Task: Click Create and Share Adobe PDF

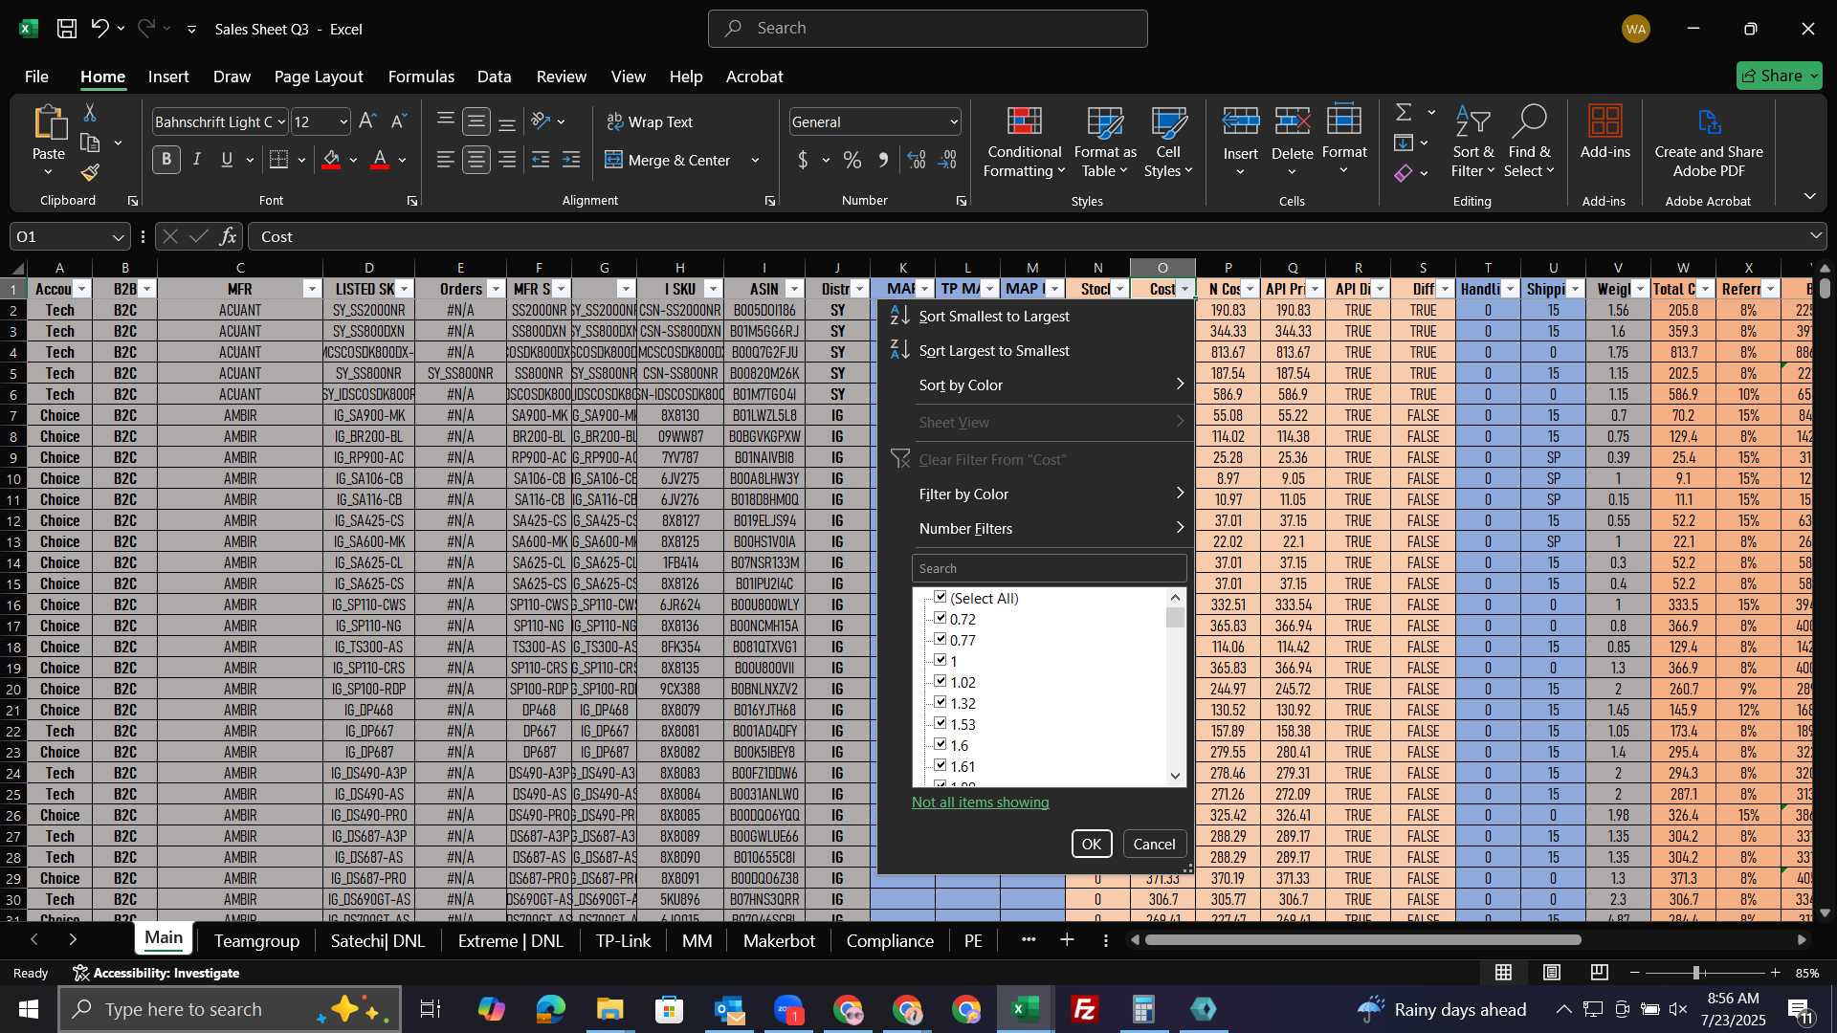Action: point(1709,143)
